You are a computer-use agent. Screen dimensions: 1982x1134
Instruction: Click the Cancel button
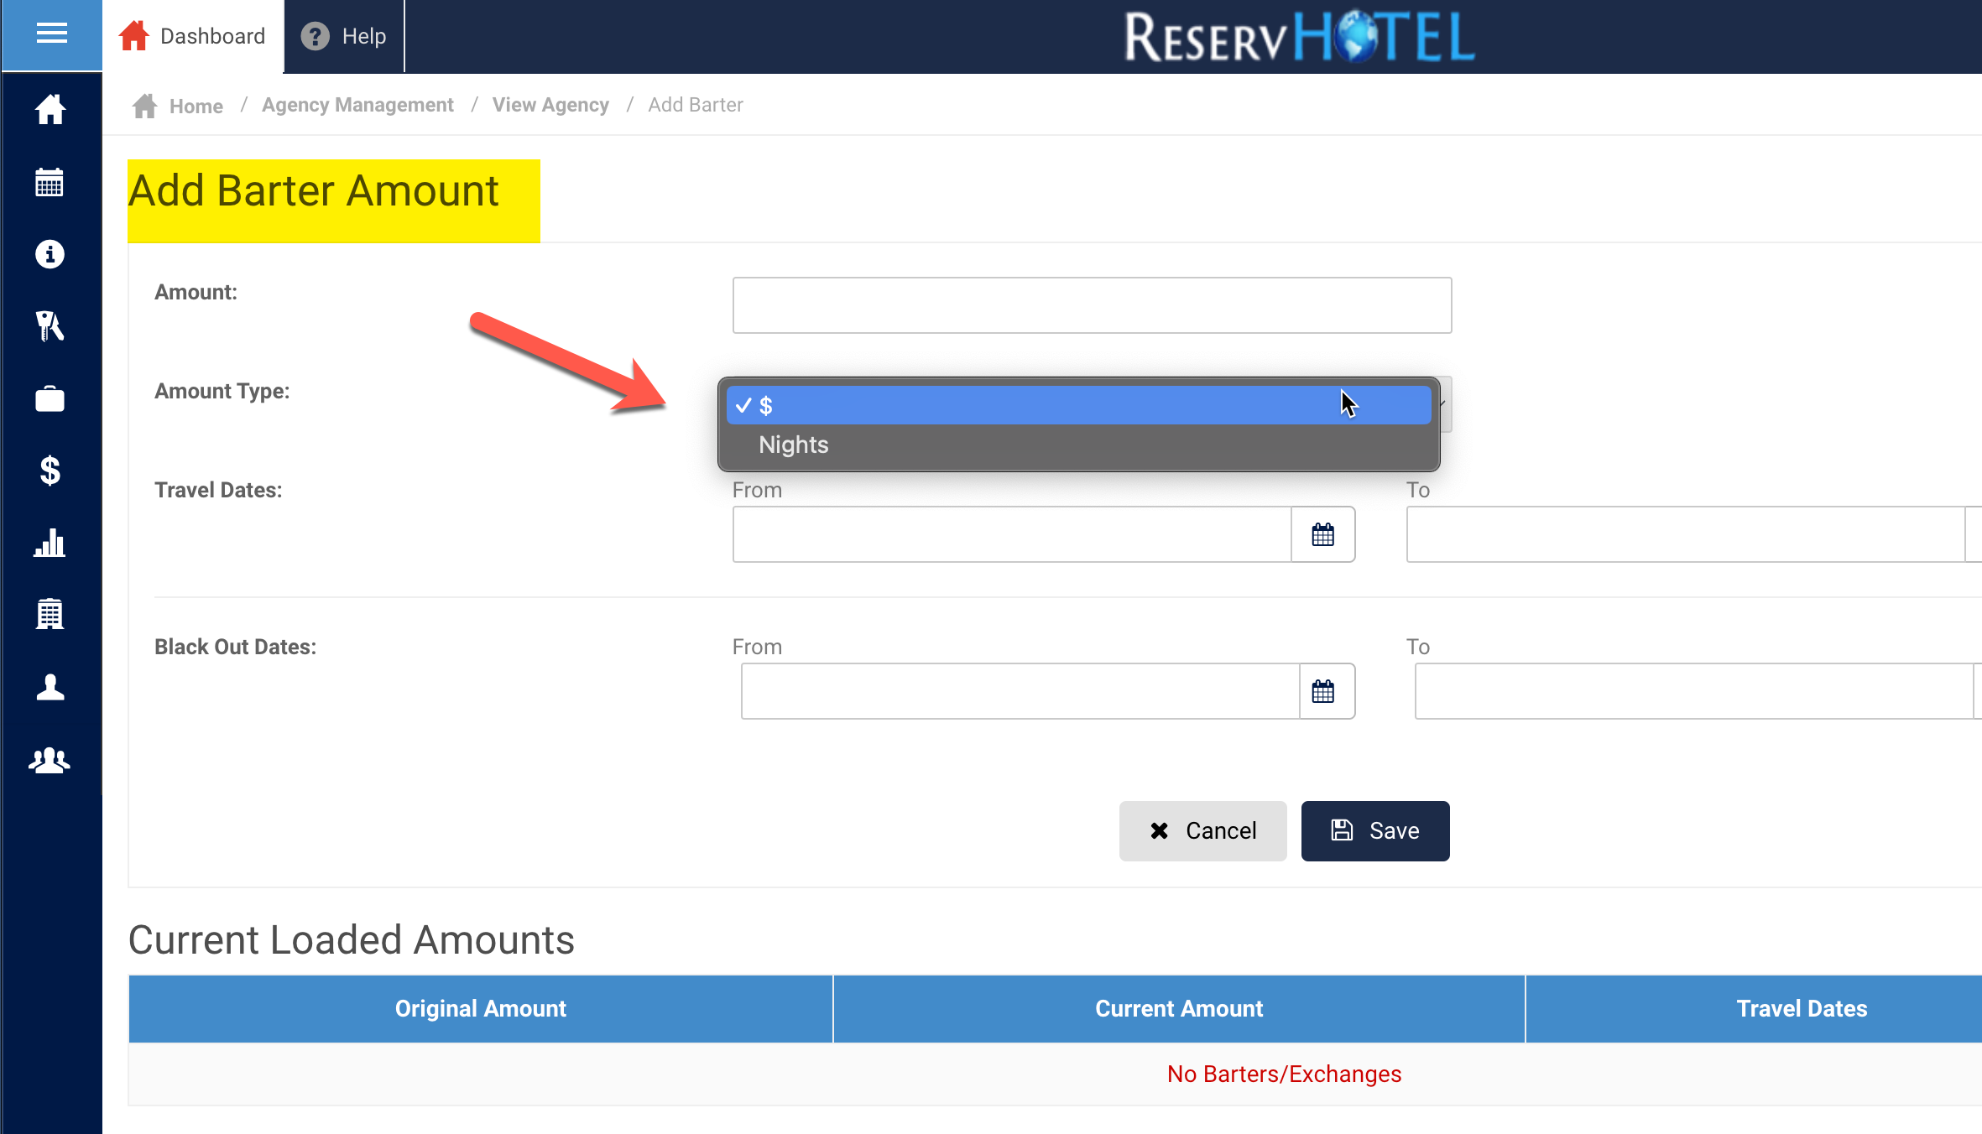point(1202,830)
